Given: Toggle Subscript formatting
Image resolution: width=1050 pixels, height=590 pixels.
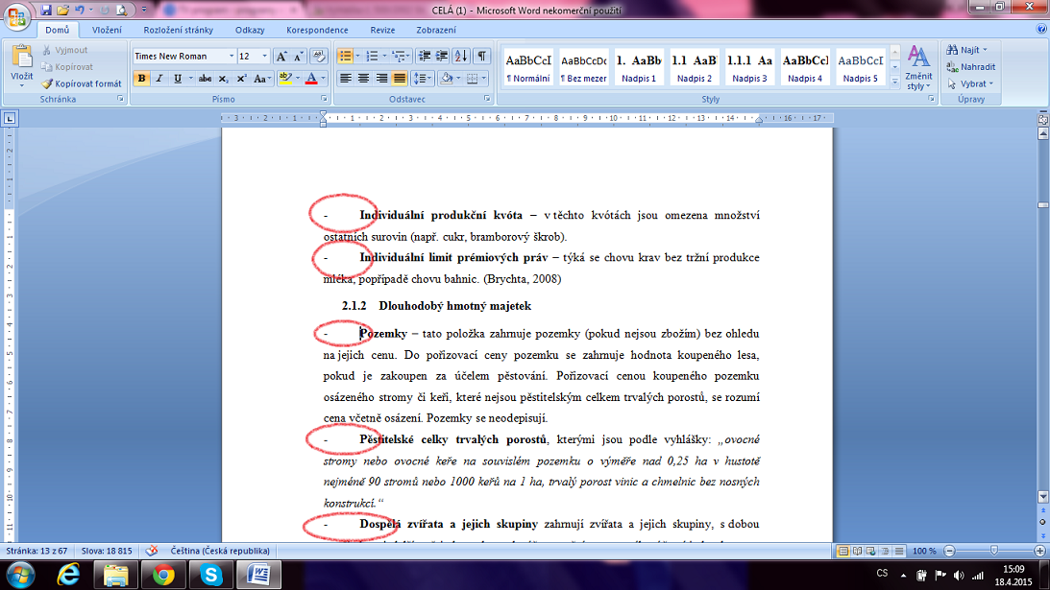Looking at the screenshot, I should pos(223,79).
